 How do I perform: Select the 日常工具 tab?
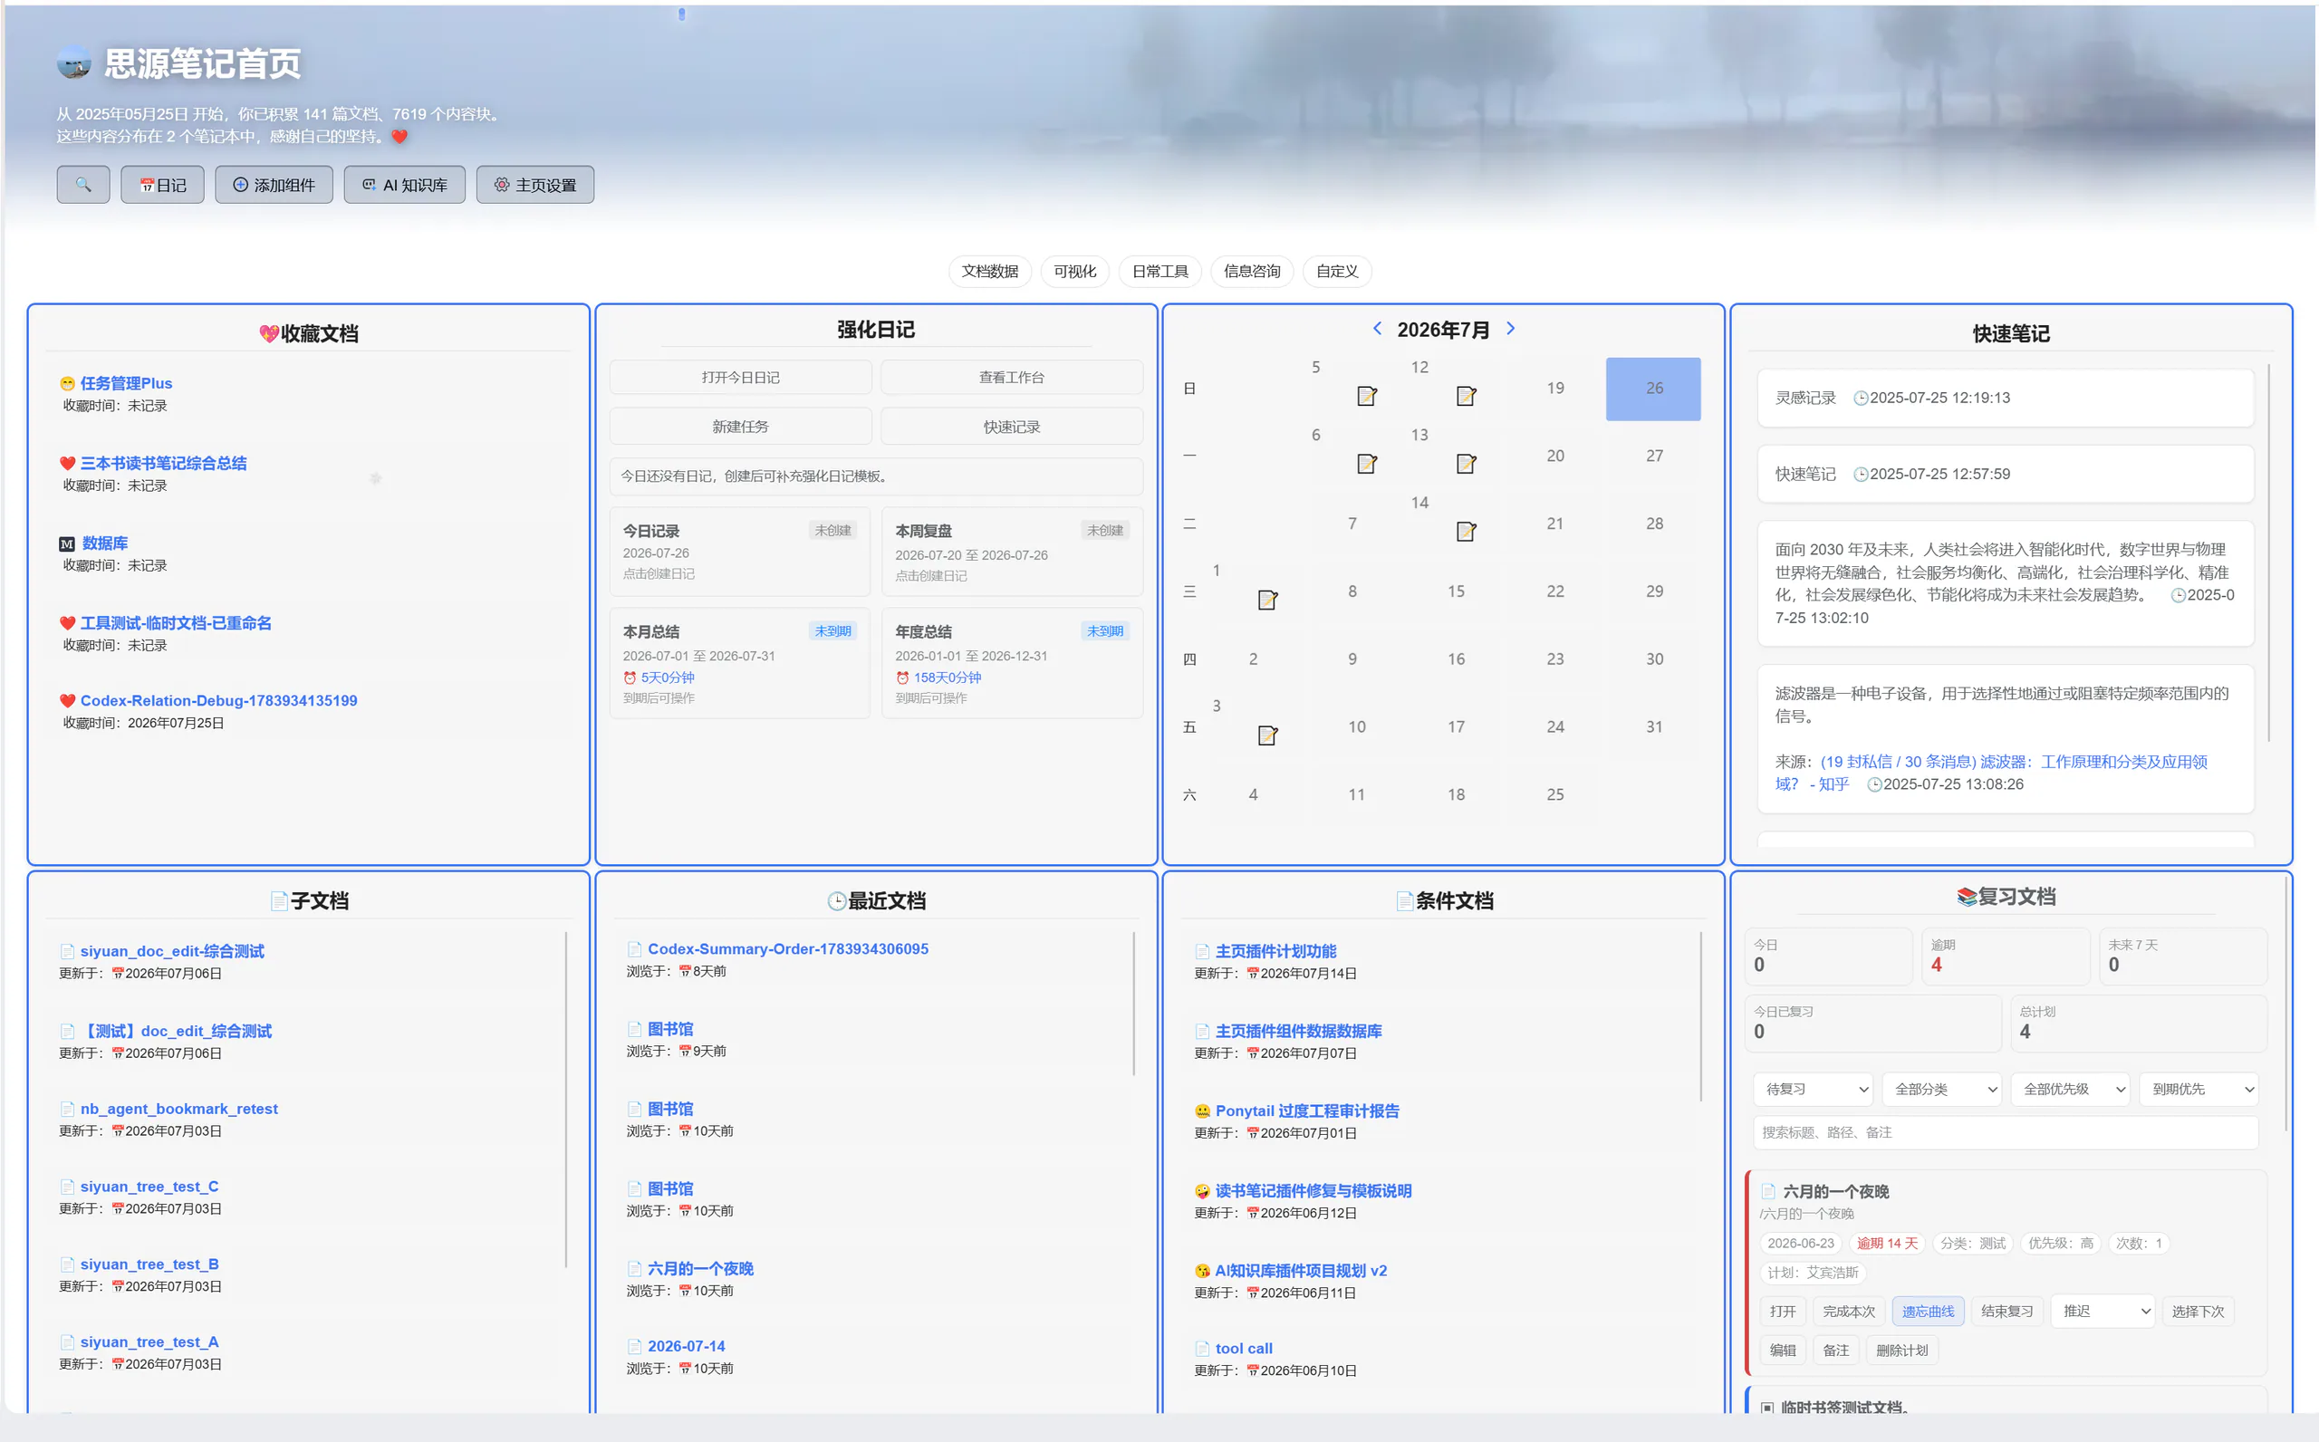[1159, 272]
